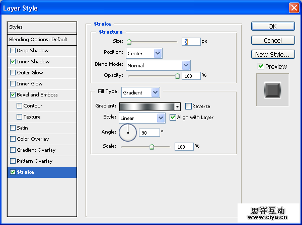Toggle the Reverse gradient checkbox
The height and width of the screenshot is (225, 302).
188,106
